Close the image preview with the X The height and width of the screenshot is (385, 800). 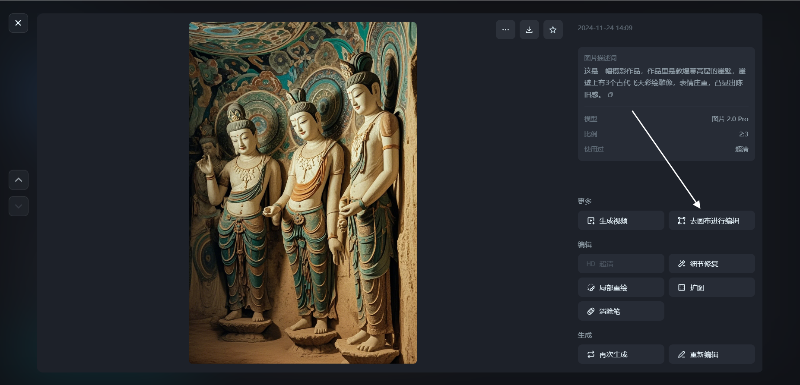18,23
